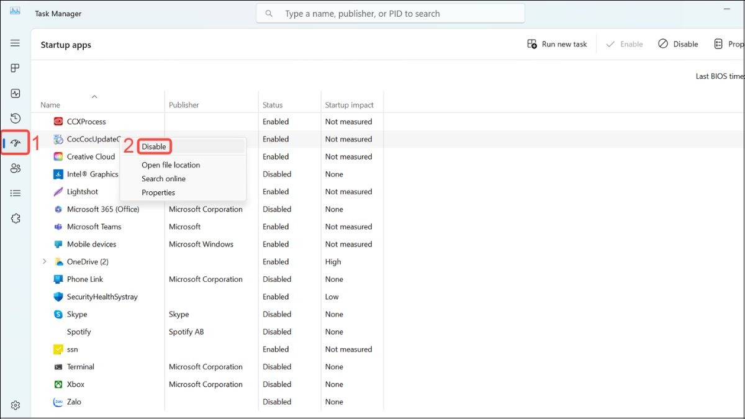Choose Open file location in context menu

[x=171, y=165]
